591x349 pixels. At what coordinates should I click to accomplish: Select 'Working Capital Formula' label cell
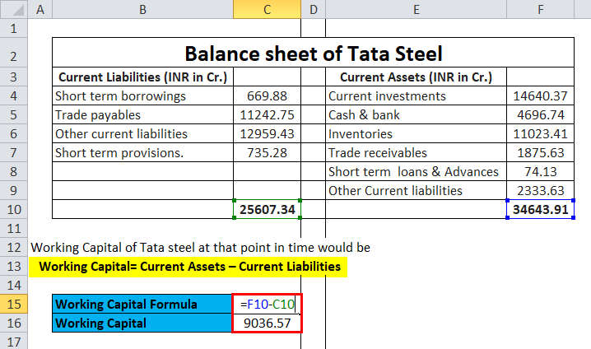click(x=142, y=305)
